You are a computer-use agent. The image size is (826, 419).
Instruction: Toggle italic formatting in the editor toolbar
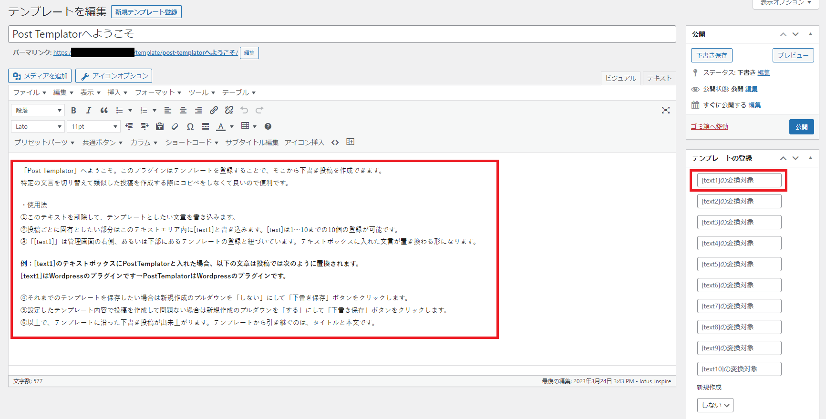pyautogui.click(x=88, y=111)
